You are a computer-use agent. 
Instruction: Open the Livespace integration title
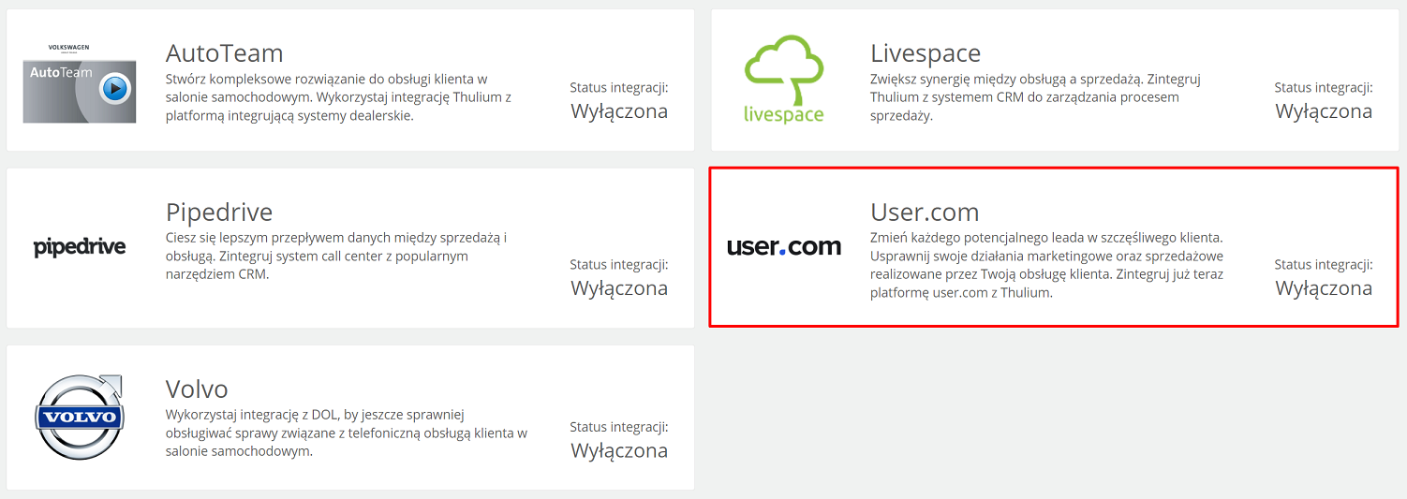[x=926, y=52]
